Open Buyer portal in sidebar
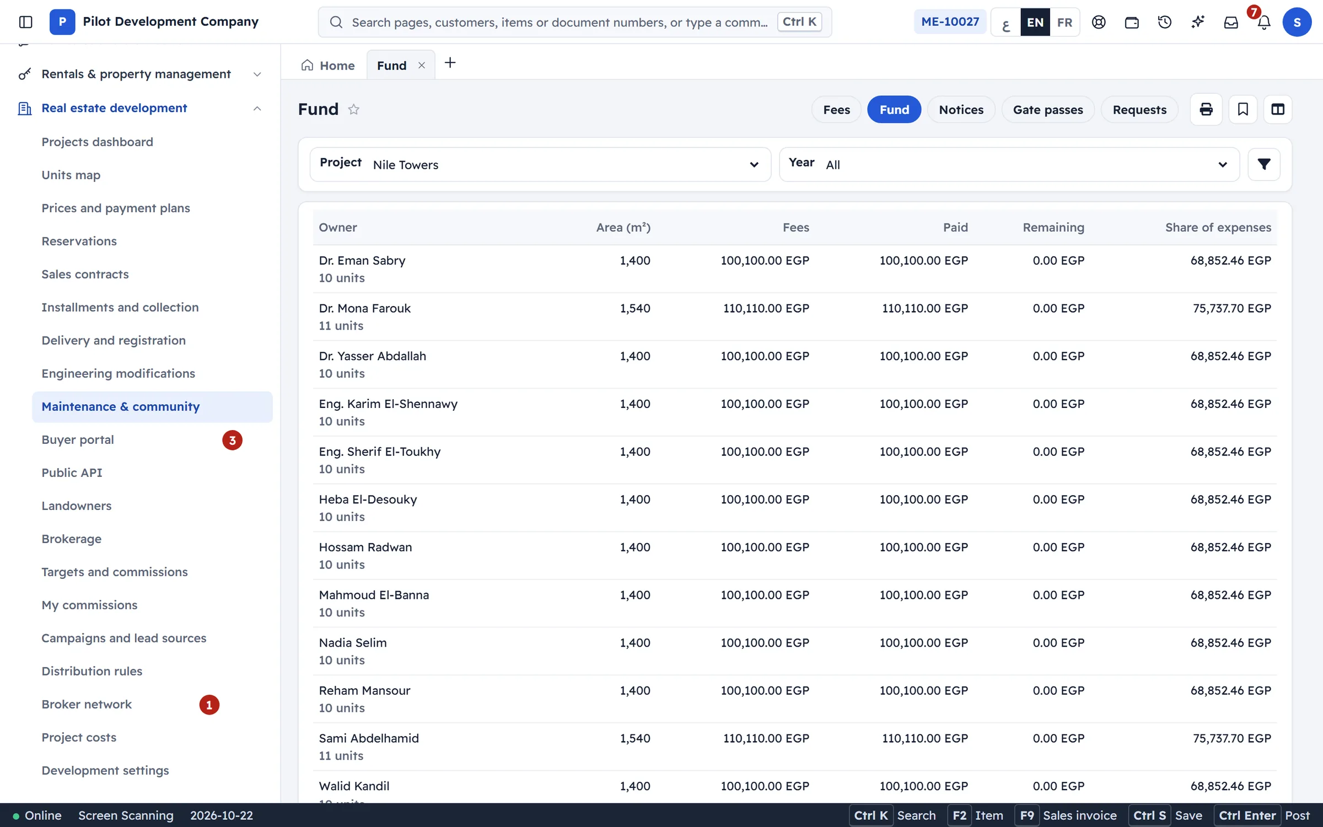Screen dimensions: 1323x827 [152, 440]
